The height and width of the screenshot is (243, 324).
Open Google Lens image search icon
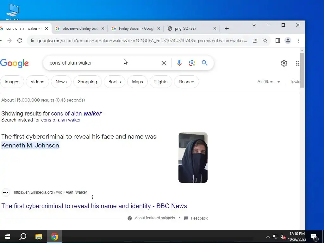(192, 63)
